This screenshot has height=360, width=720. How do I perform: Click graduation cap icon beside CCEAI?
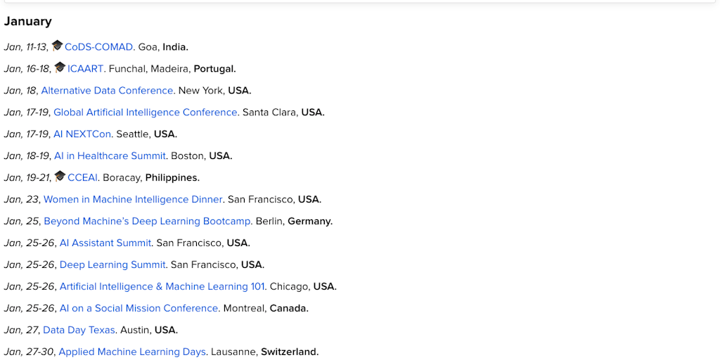(60, 176)
